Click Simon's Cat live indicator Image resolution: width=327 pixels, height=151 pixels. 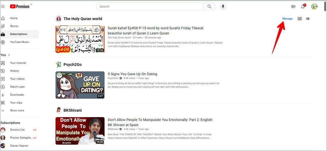35,130
